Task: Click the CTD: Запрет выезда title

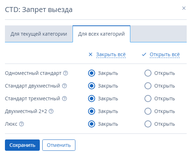Action: point(39,10)
